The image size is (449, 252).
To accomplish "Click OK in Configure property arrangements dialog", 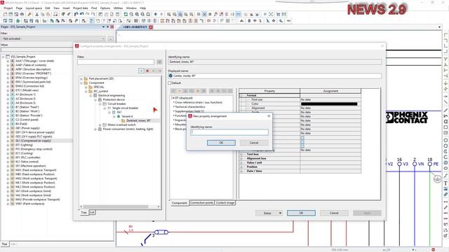I will coord(301,213).
